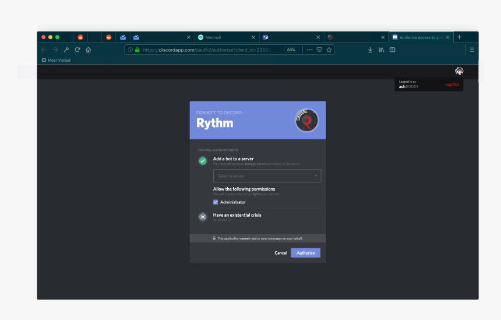Authorize the Rythm bot
Screen dimensions: 501x320
[305, 253]
